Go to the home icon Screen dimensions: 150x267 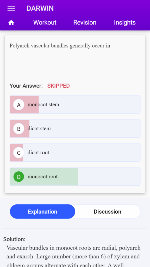coord(11,22)
